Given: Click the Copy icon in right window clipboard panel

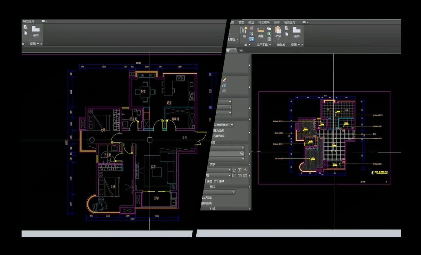Looking at the screenshot, I should [286, 34].
